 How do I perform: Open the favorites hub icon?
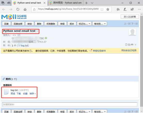pos(118,9)
